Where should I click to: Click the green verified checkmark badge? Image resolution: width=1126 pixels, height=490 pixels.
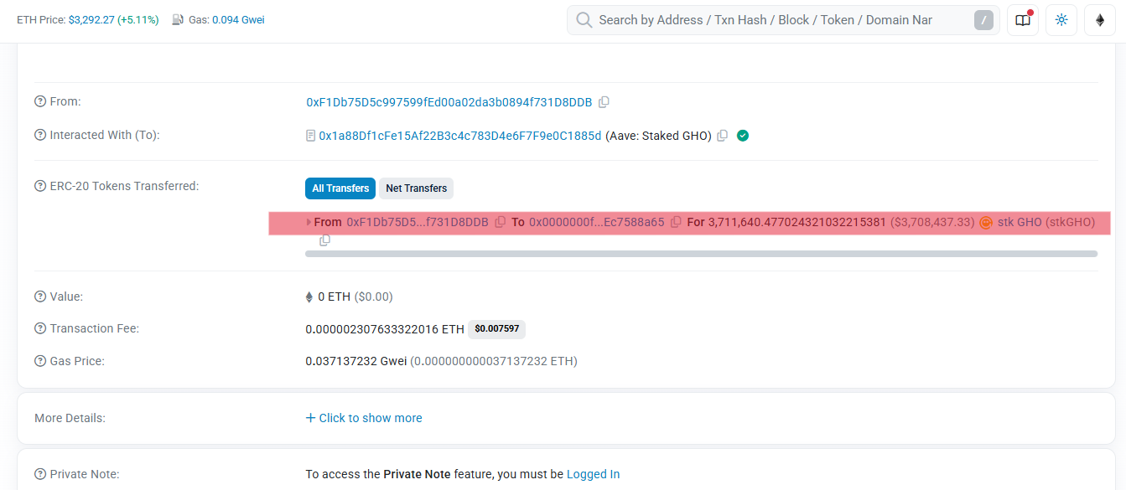742,136
